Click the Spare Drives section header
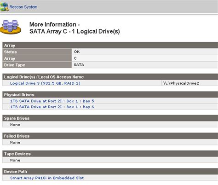218x185 pixels. (110, 118)
